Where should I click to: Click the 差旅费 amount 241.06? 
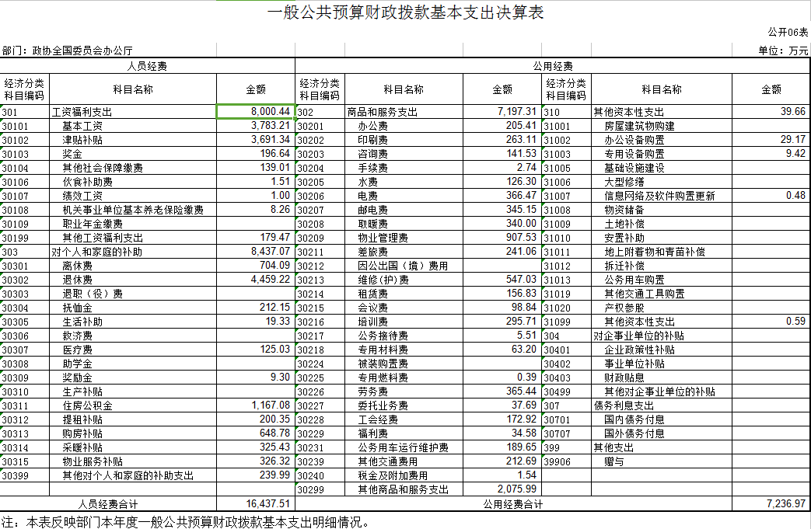click(502, 251)
